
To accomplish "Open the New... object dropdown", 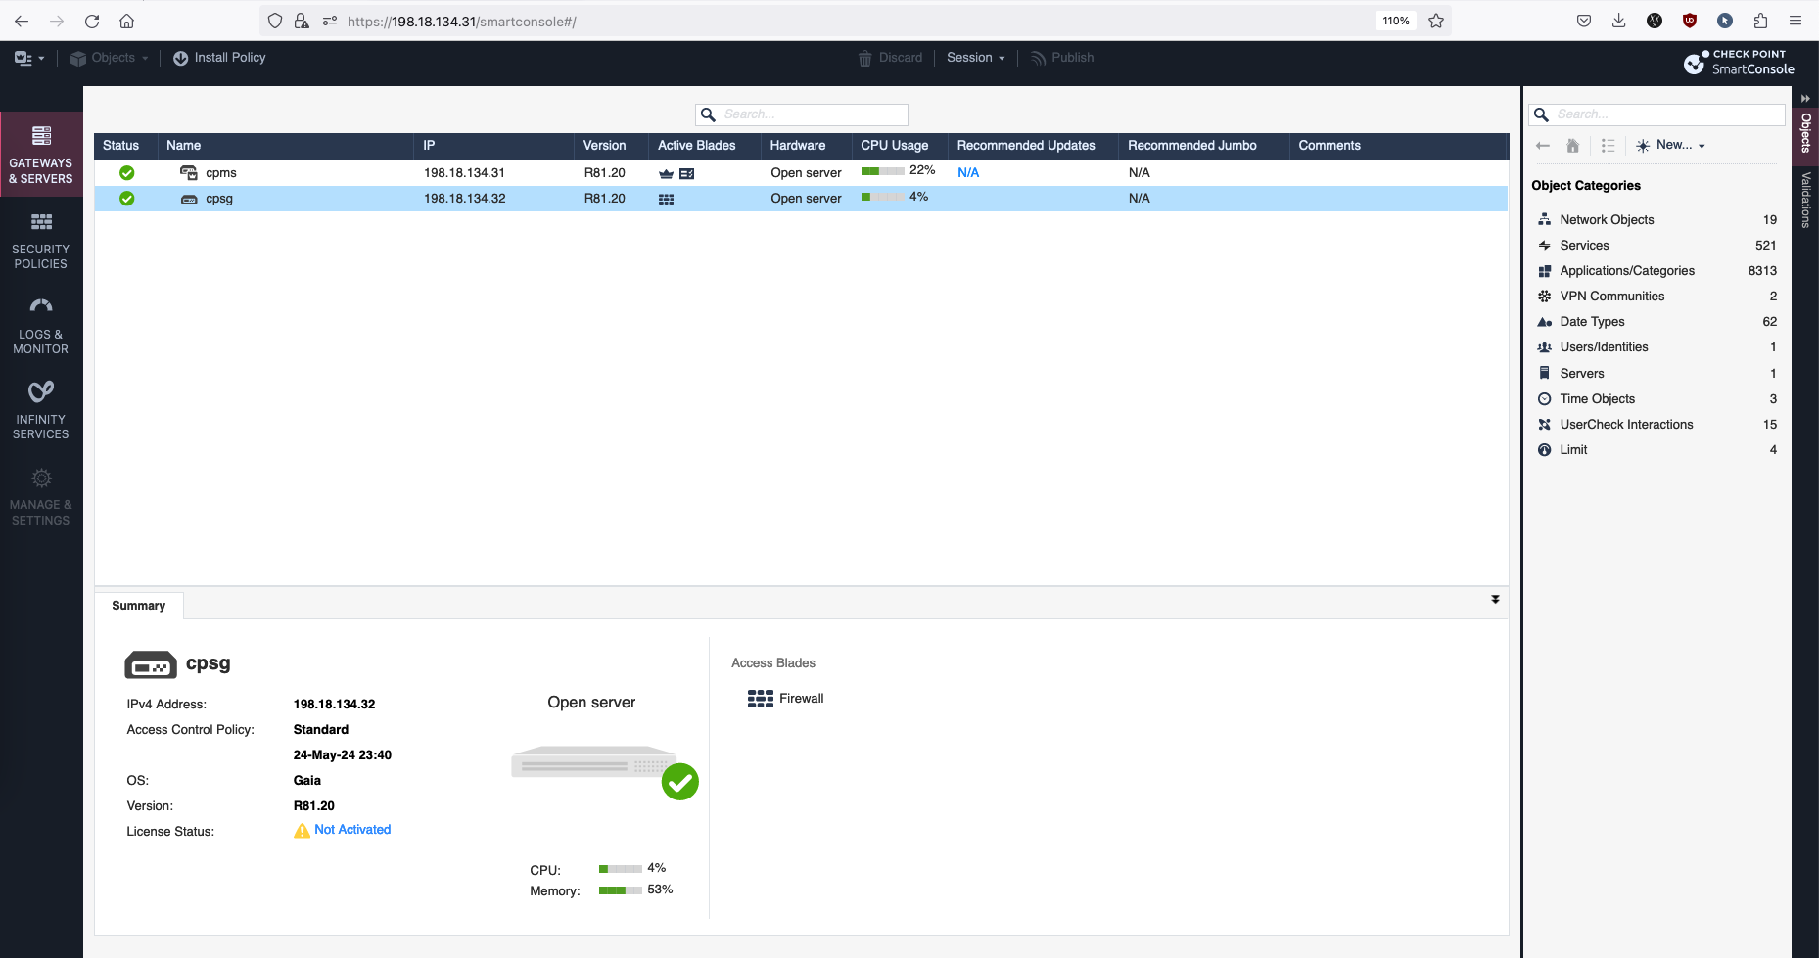I will [x=1672, y=145].
